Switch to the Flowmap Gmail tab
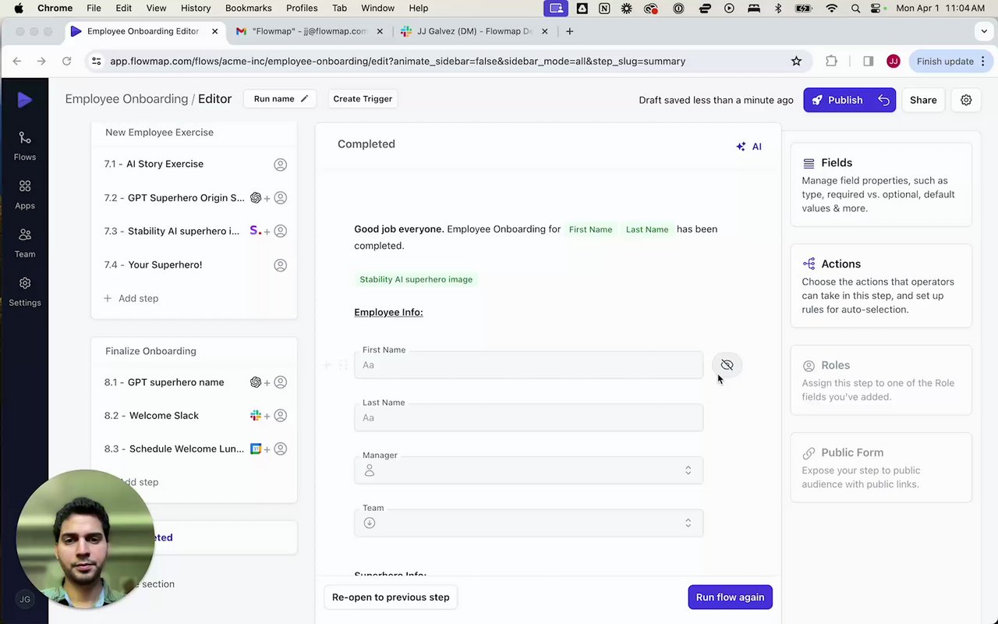This screenshot has width=998, height=624. (309, 31)
